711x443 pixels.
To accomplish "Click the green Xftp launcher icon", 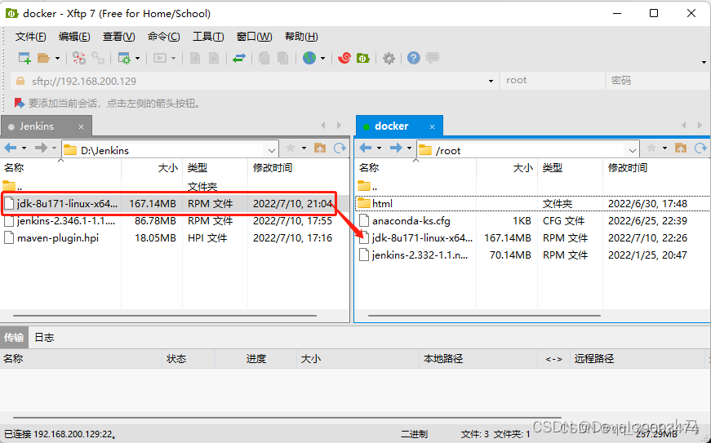I will click(363, 58).
